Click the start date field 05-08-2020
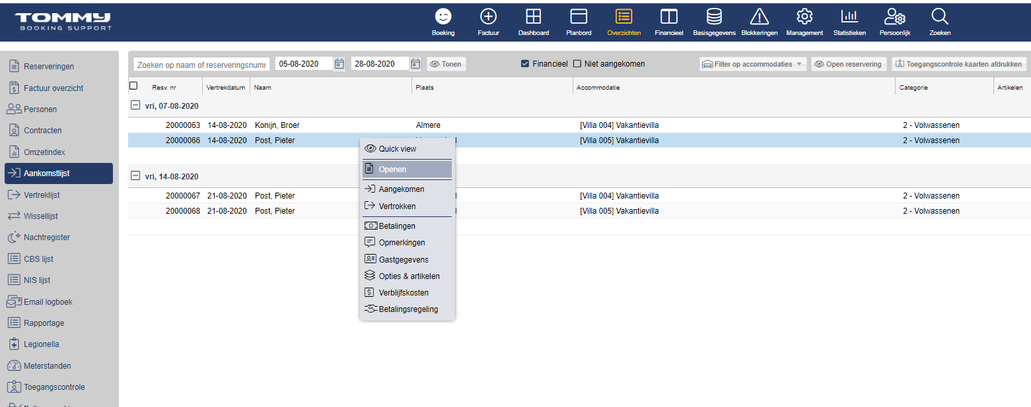1031x407 pixels. [304, 64]
